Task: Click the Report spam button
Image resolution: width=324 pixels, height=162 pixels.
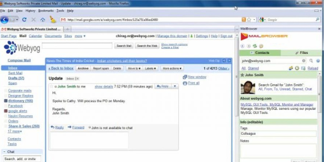Action: (101, 68)
